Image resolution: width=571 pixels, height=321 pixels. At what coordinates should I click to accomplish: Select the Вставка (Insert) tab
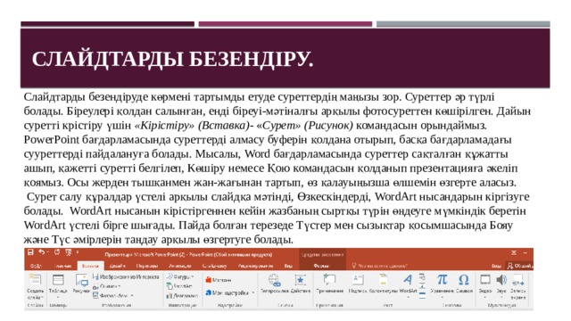pyautogui.click(x=90, y=266)
